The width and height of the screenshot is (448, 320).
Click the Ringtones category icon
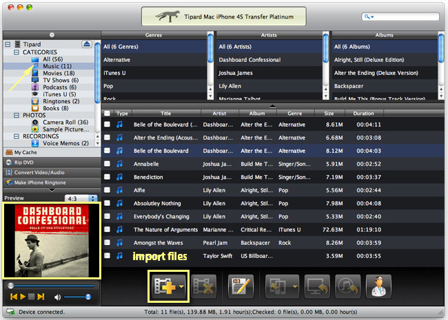35,101
